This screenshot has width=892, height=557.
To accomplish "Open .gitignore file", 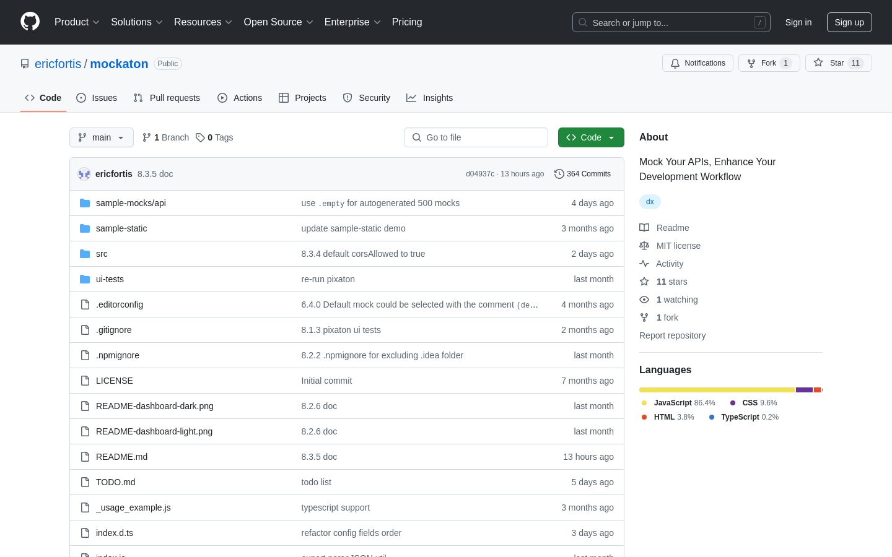I will coord(114,330).
